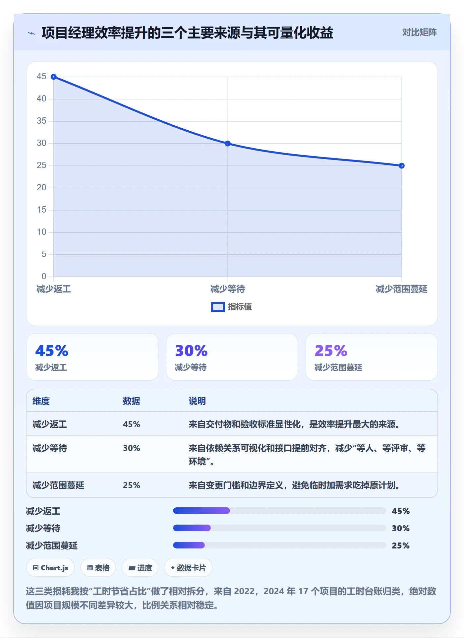Click the 减少范围蔓延 x-axis label under chart
This screenshot has width=464, height=638.
(x=402, y=289)
